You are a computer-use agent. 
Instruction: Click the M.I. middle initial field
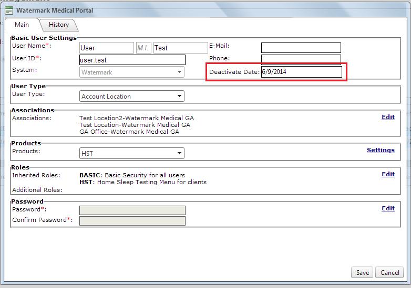143,48
